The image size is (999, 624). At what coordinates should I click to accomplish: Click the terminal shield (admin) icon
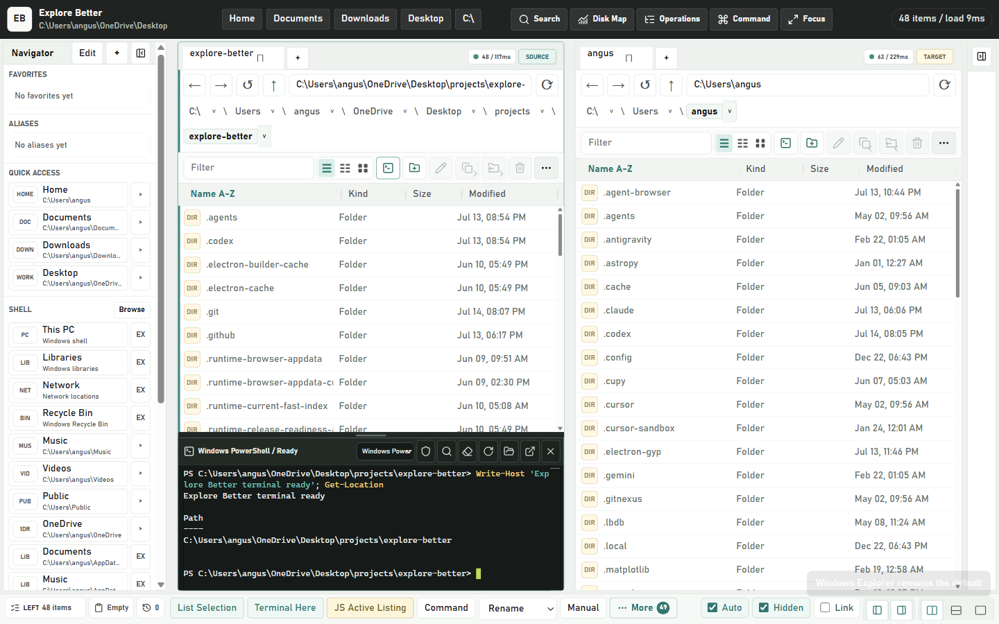[x=426, y=451]
